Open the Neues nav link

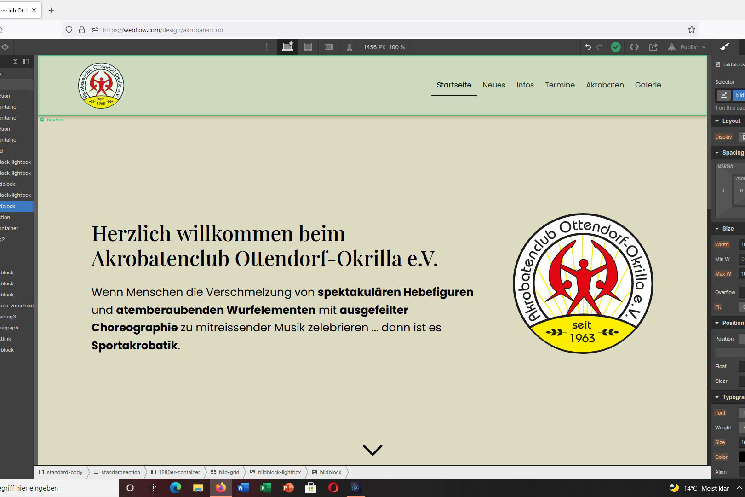[x=494, y=85]
